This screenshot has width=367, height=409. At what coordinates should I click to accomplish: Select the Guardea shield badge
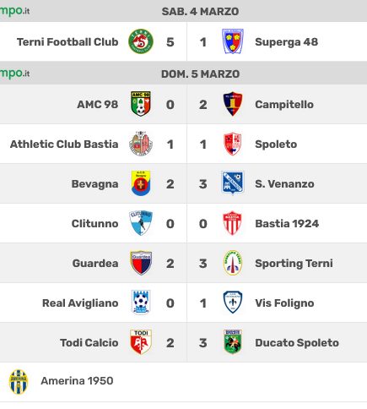141,263
